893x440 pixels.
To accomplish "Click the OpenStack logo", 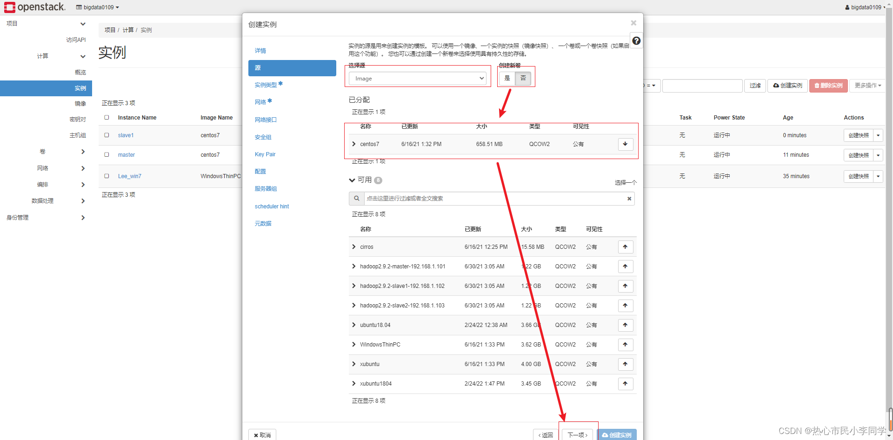I will (x=35, y=7).
